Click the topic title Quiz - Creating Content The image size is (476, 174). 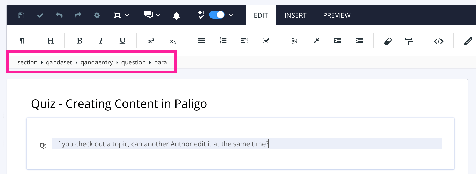pos(119,104)
